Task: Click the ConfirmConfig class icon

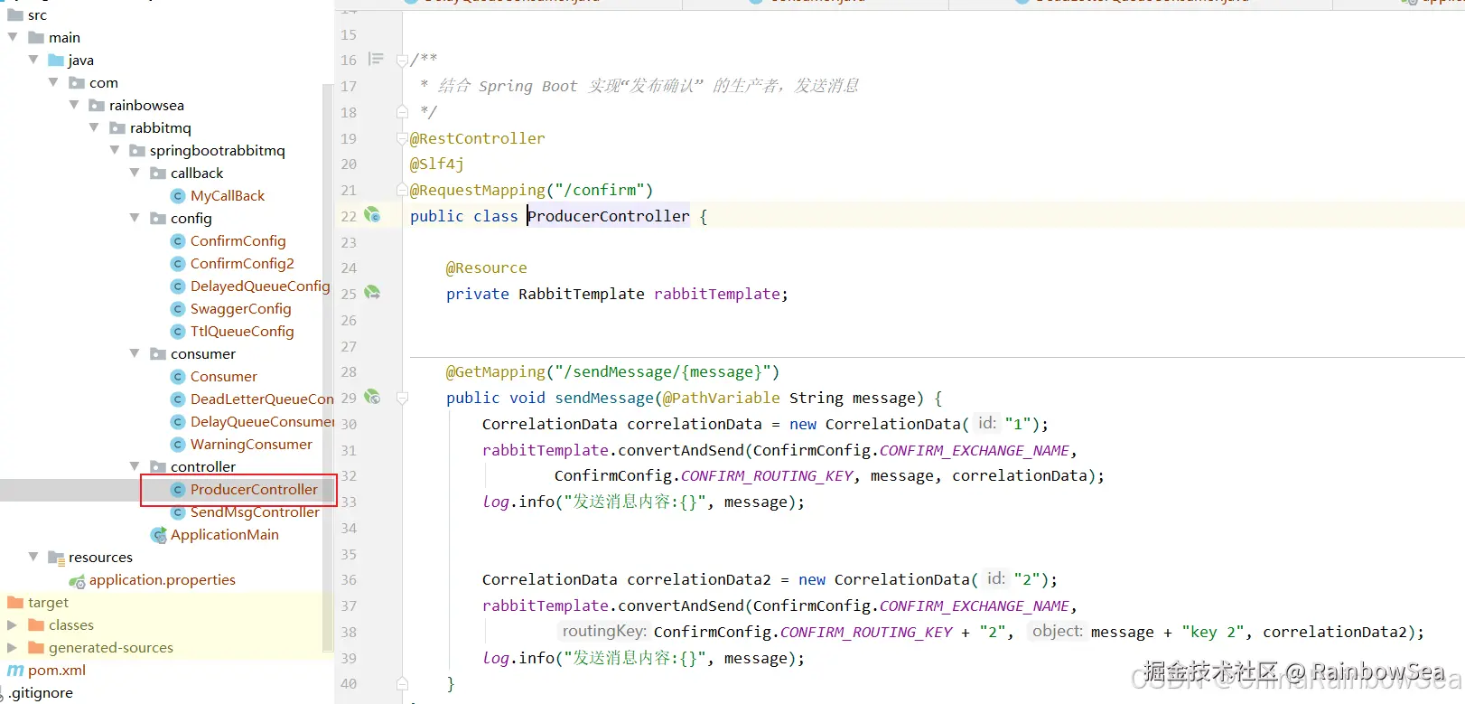Action: pyautogui.click(x=178, y=241)
